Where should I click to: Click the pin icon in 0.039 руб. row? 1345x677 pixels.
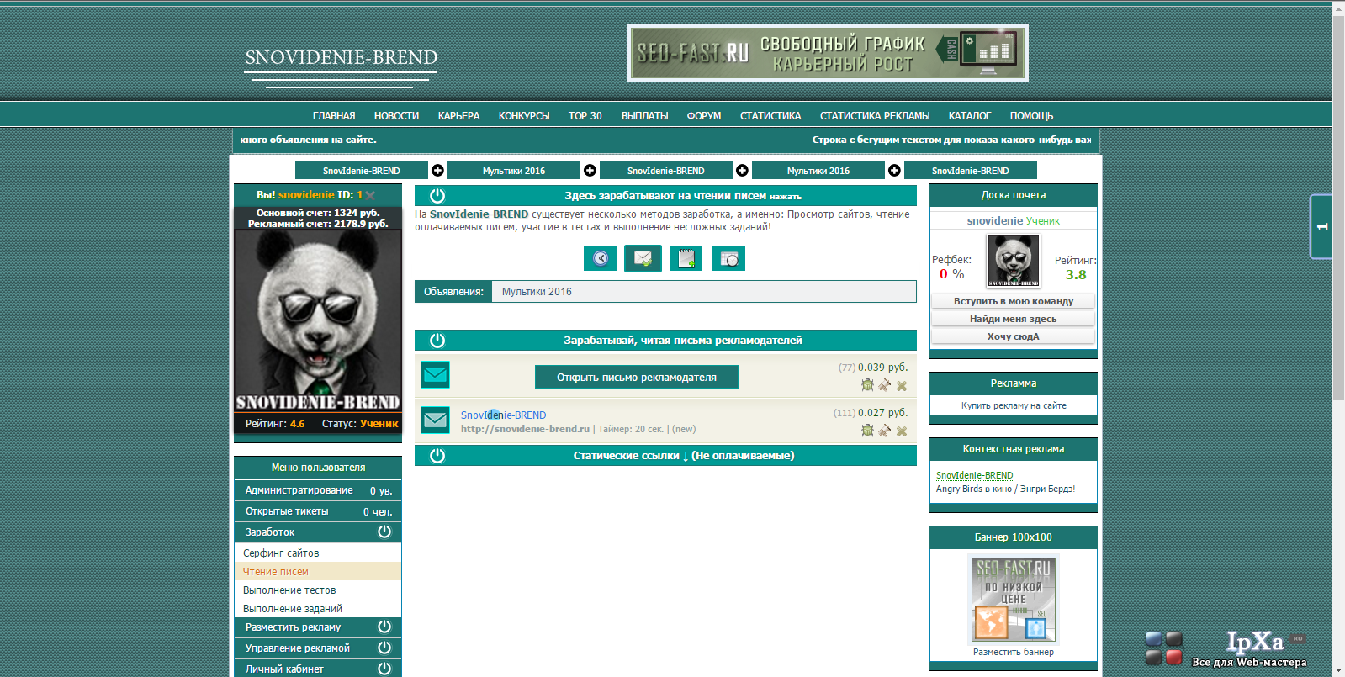884,385
